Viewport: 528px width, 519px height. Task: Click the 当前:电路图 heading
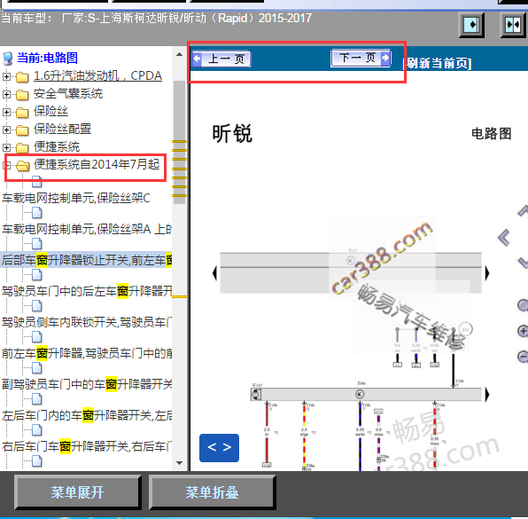pyautogui.click(x=48, y=58)
